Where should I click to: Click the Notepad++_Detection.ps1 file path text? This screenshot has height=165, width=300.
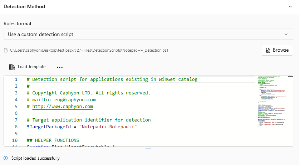89,50
